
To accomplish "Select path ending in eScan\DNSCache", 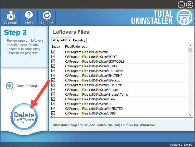I will 94,71.
